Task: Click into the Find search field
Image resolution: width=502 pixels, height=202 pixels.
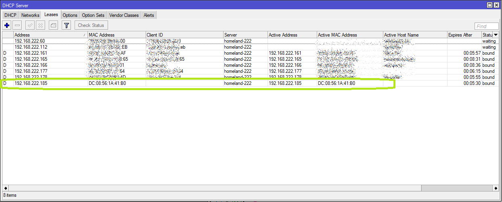Action: (x=487, y=26)
